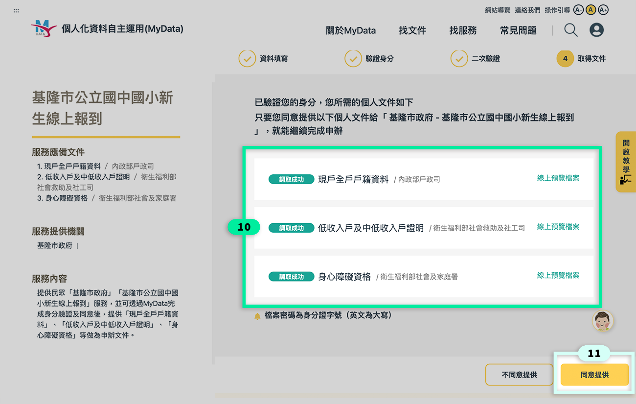Click the 調取成功 badge for 現戶全戶戶籍資料
This screenshot has height=404, width=636.
291,179
